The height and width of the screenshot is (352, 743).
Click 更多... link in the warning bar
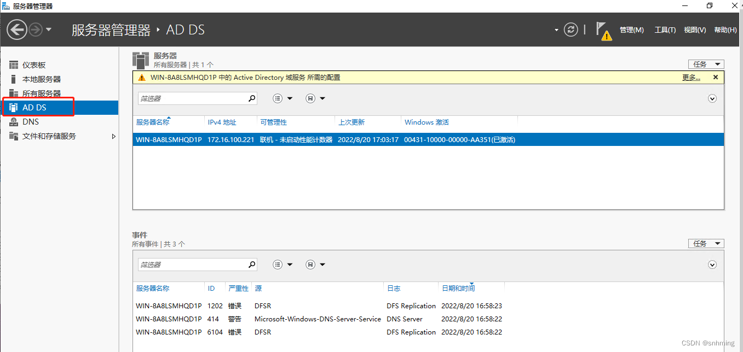tap(691, 78)
